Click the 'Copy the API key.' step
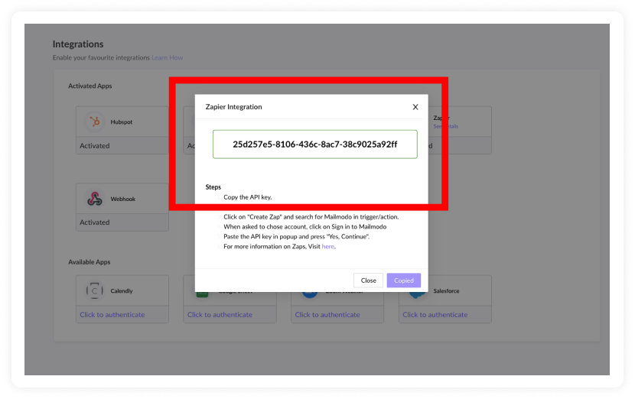 pyautogui.click(x=247, y=197)
